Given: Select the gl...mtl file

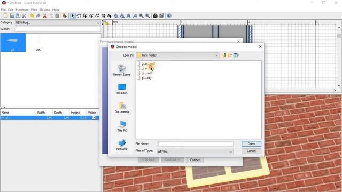Looking at the screenshot, I should click(x=144, y=73).
